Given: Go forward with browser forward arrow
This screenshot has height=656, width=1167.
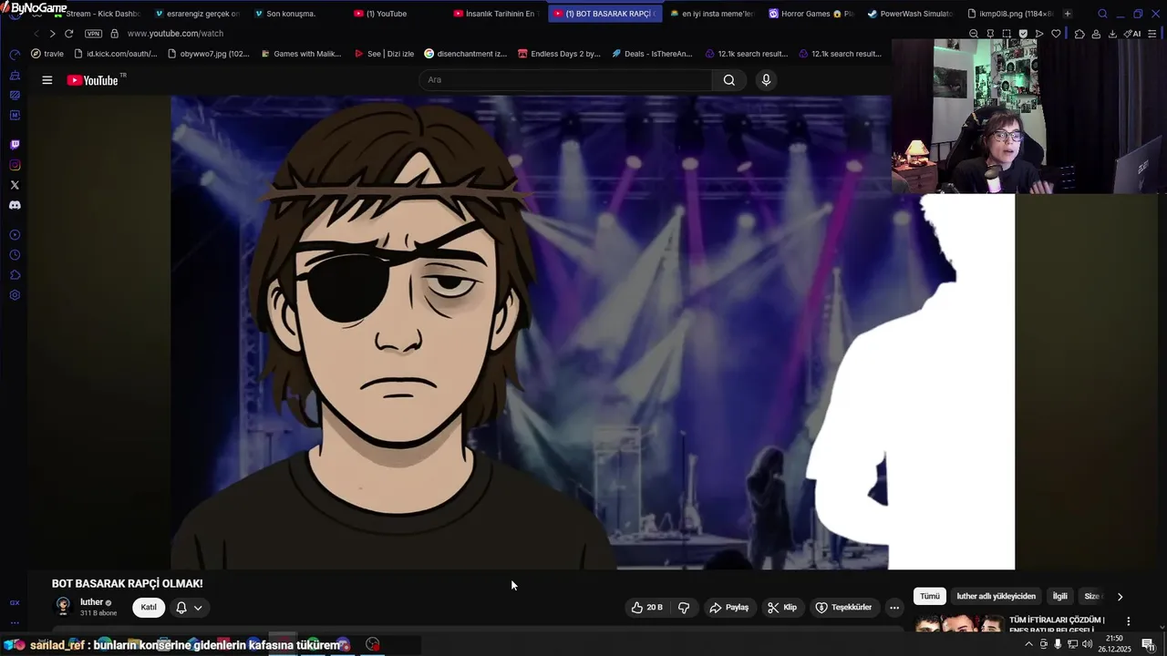Looking at the screenshot, I should [52, 34].
